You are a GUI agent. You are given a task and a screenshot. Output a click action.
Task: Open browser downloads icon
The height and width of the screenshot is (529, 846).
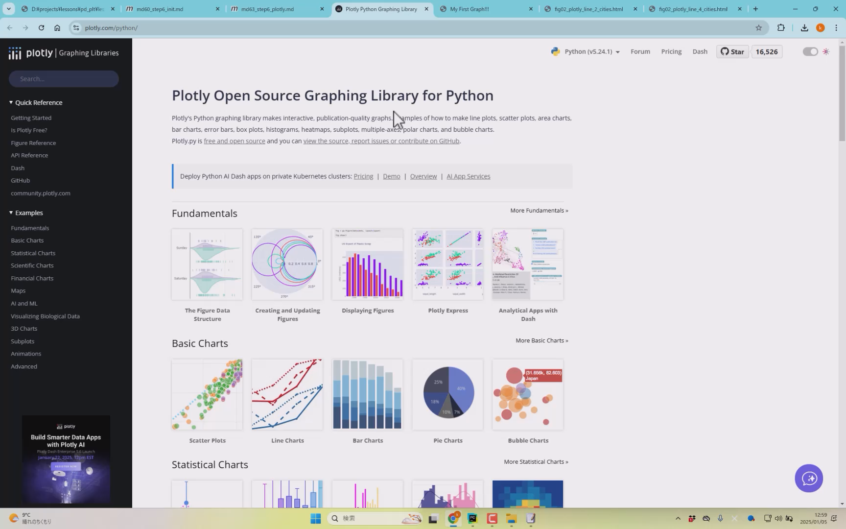coord(804,28)
